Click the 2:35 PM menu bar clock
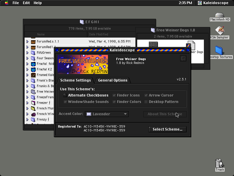This screenshot has width=234, height=176. 185,3
